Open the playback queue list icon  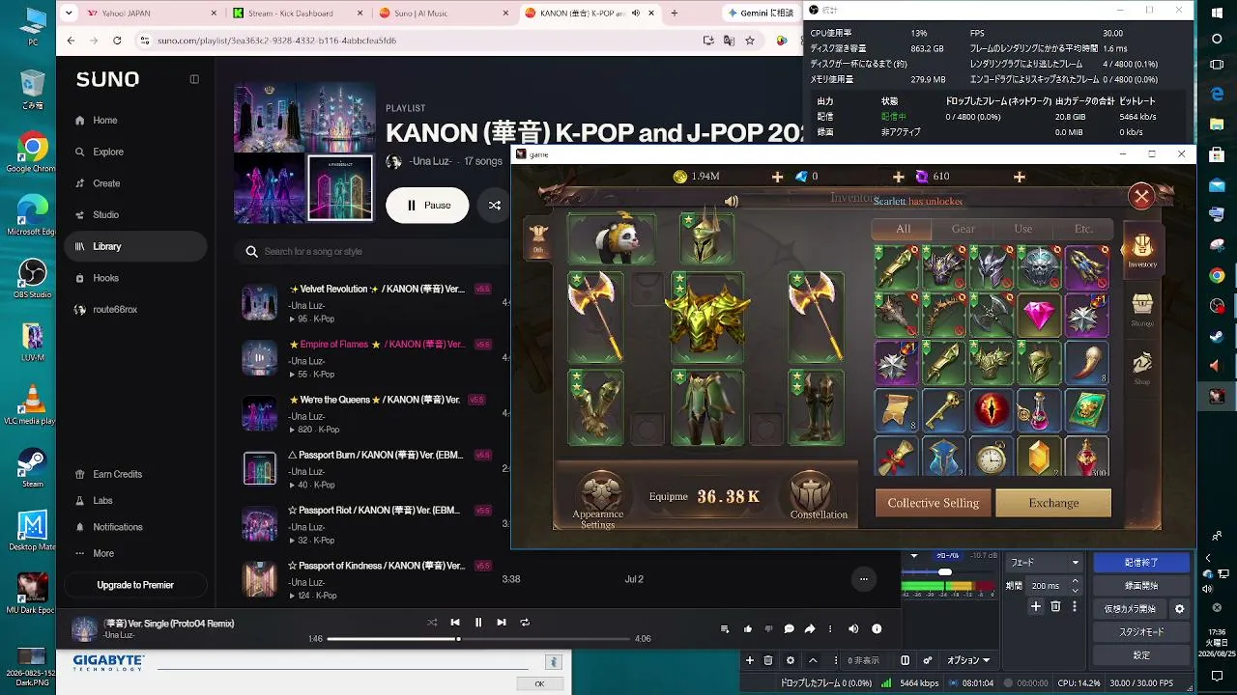click(725, 628)
